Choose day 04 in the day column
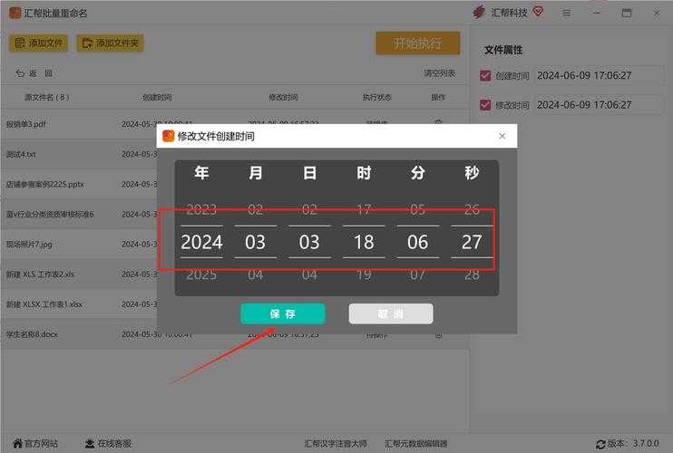The height and width of the screenshot is (453, 673). (309, 275)
